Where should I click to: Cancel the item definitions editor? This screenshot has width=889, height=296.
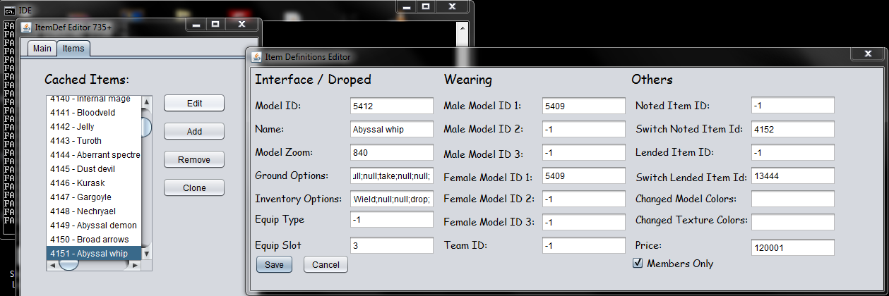click(x=326, y=264)
